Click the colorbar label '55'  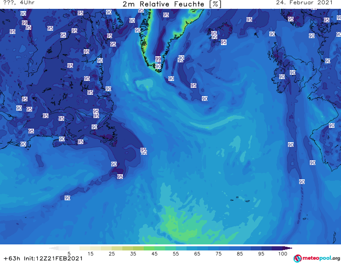click(x=176, y=254)
